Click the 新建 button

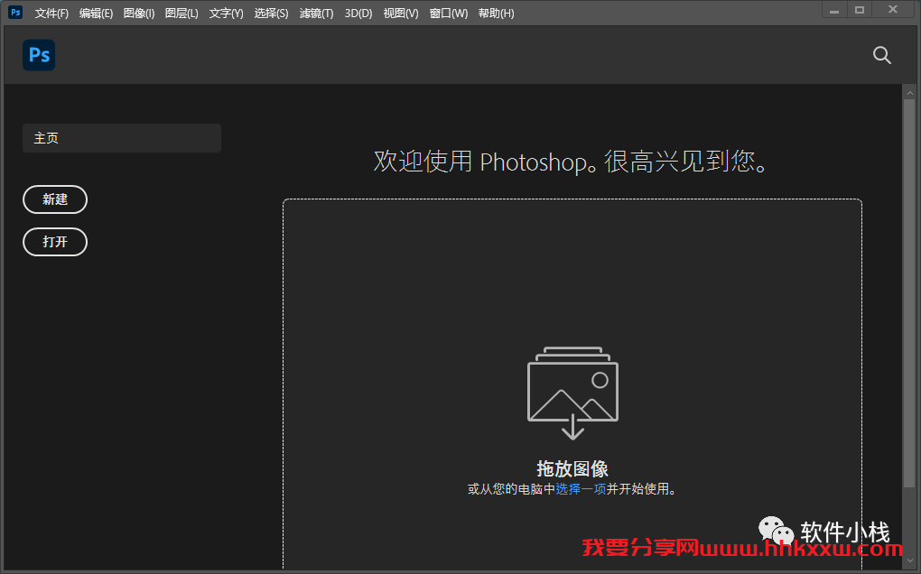(x=55, y=199)
